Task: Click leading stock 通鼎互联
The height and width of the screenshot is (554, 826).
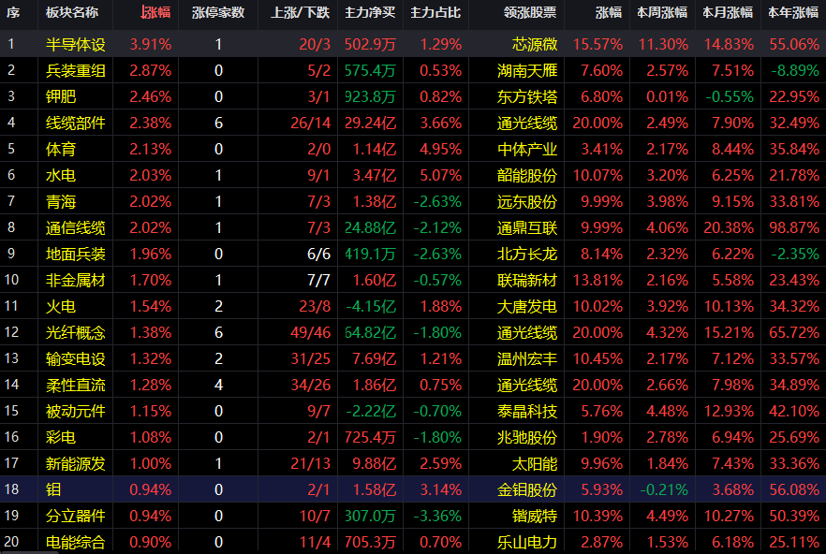Action: pyautogui.click(x=526, y=228)
